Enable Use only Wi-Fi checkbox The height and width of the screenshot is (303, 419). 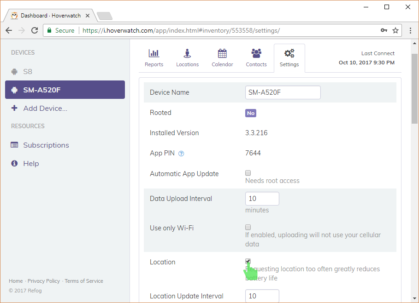(248, 227)
